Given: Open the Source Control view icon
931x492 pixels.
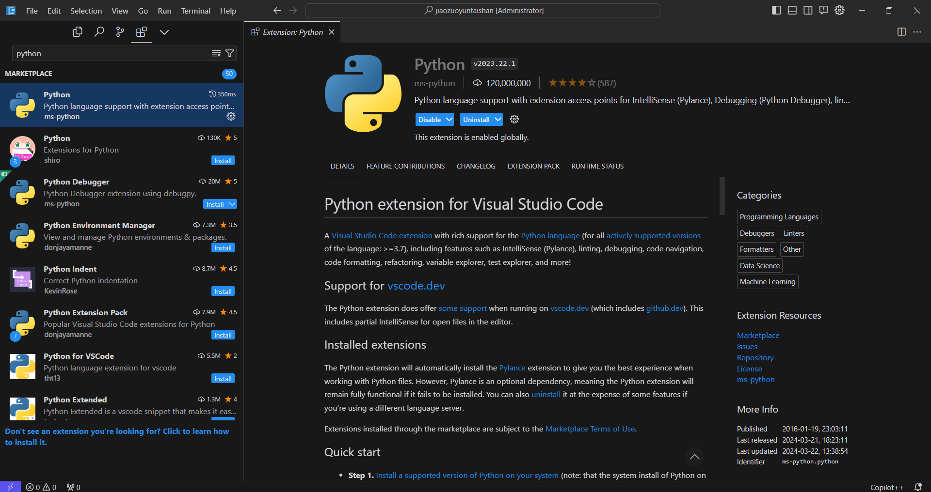Looking at the screenshot, I should tap(120, 32).
